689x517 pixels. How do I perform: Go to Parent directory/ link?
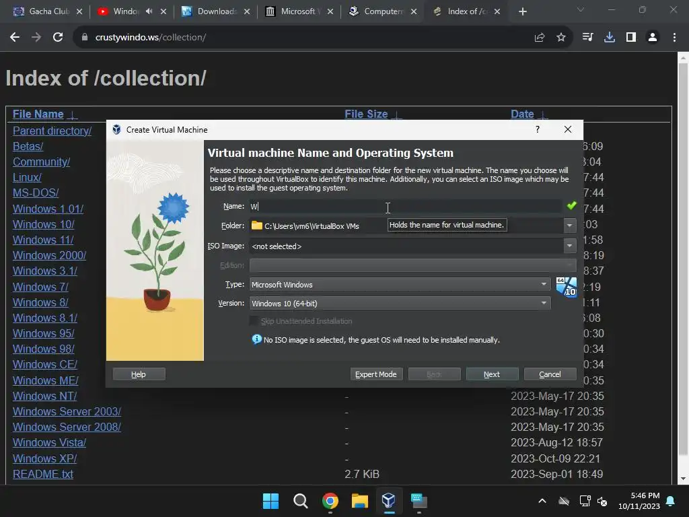tap(52, 131)
